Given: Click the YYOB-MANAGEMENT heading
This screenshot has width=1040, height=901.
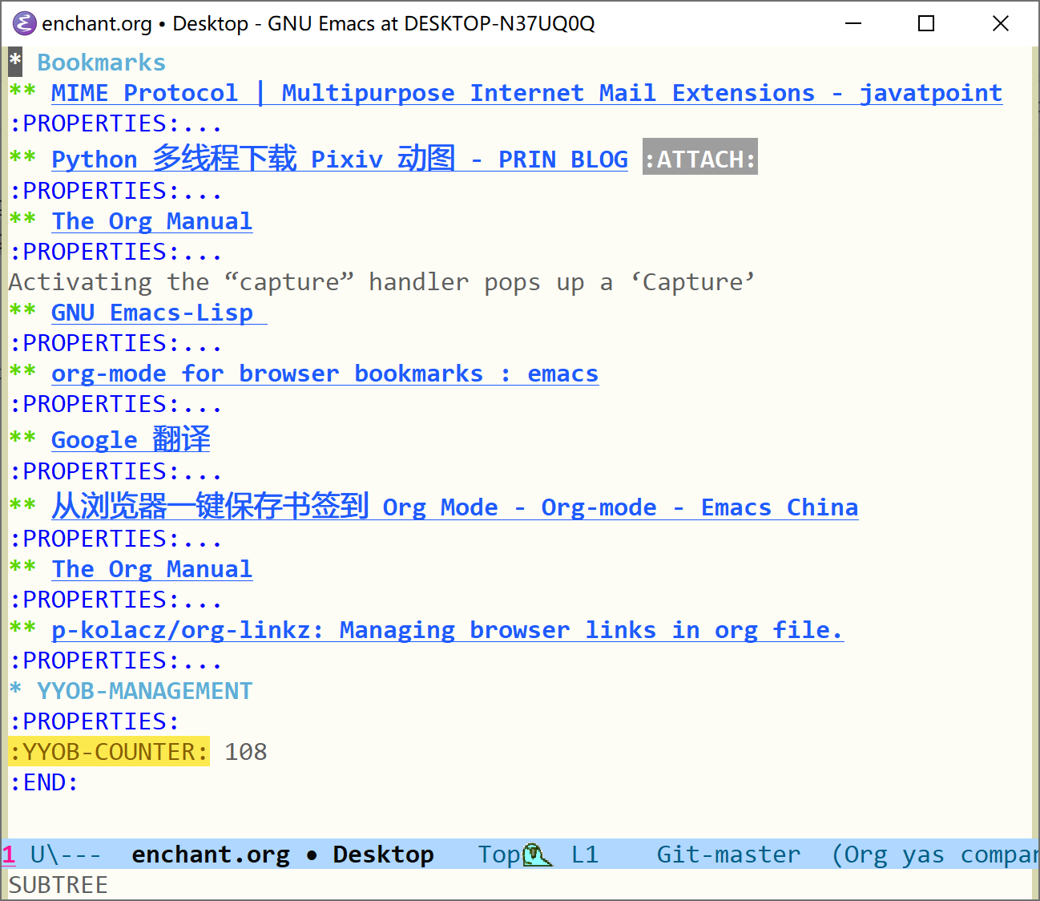Looking at the screenshot, I should [x=144, y=691].
